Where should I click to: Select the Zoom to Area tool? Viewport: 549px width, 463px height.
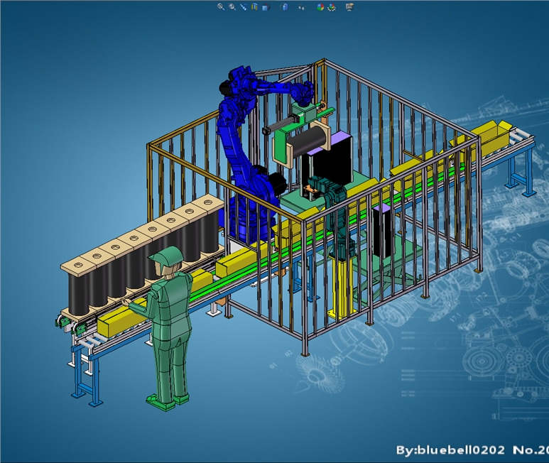pyautogui.click(x=232, y=6)
